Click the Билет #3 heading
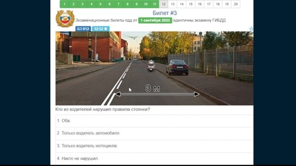The width and height of the screenshot is (296, 166). pyautogui.click(x=165, y=13)
